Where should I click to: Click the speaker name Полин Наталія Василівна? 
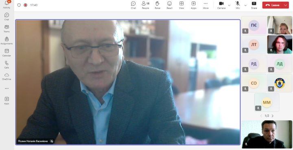[x=33, y=141]
